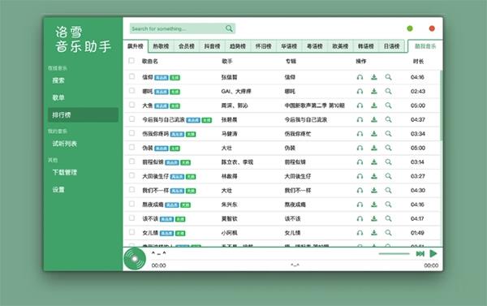
Task: Start playback with the play button
Action: click(433, 253)
